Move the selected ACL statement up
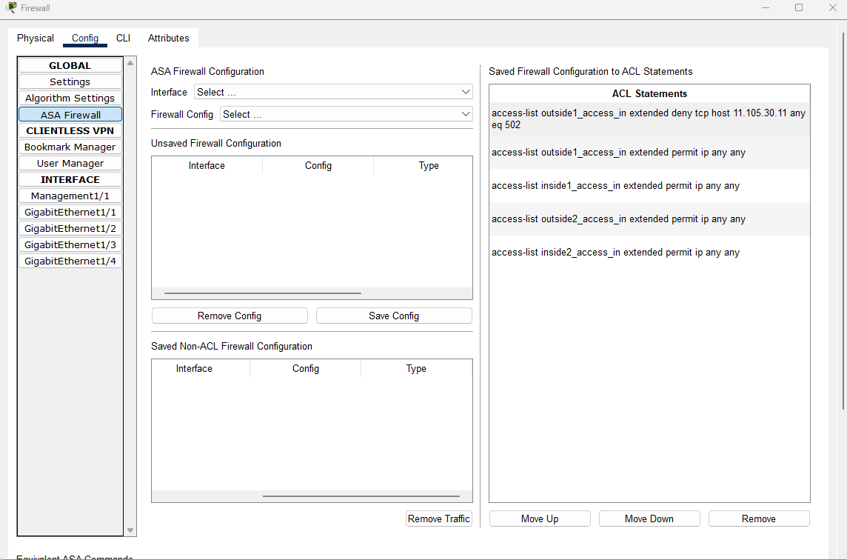Image resolution: width=847 pixels, height=560 pixels. click(x=539, y=519)
